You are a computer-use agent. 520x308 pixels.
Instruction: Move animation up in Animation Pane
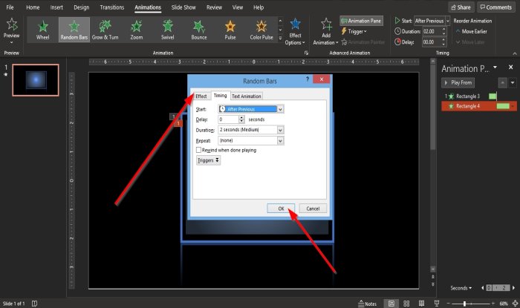point(503,82)
